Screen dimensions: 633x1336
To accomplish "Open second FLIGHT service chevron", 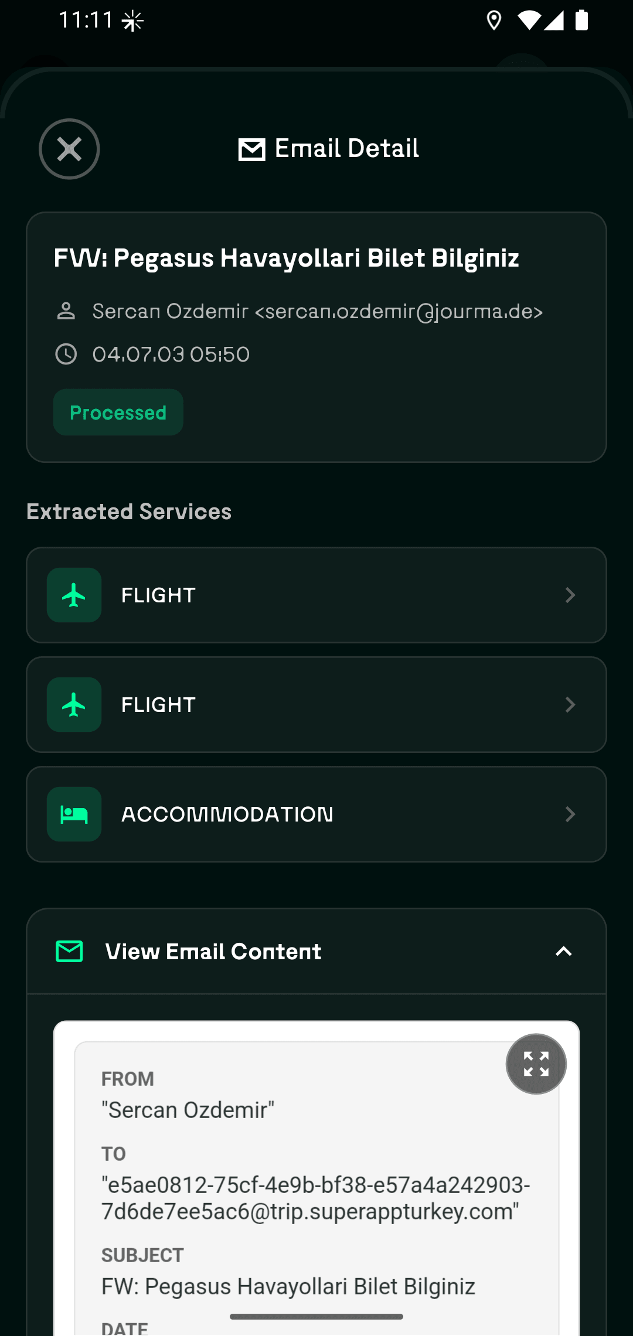I will (x=570, y=704).
